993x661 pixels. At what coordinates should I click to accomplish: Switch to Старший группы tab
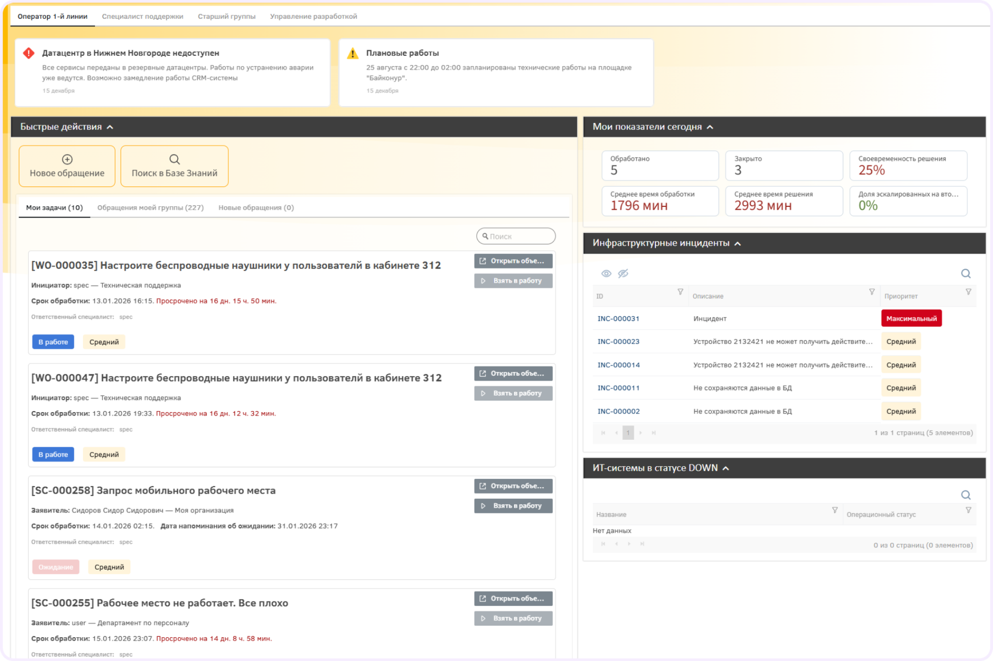coord(226,16)
